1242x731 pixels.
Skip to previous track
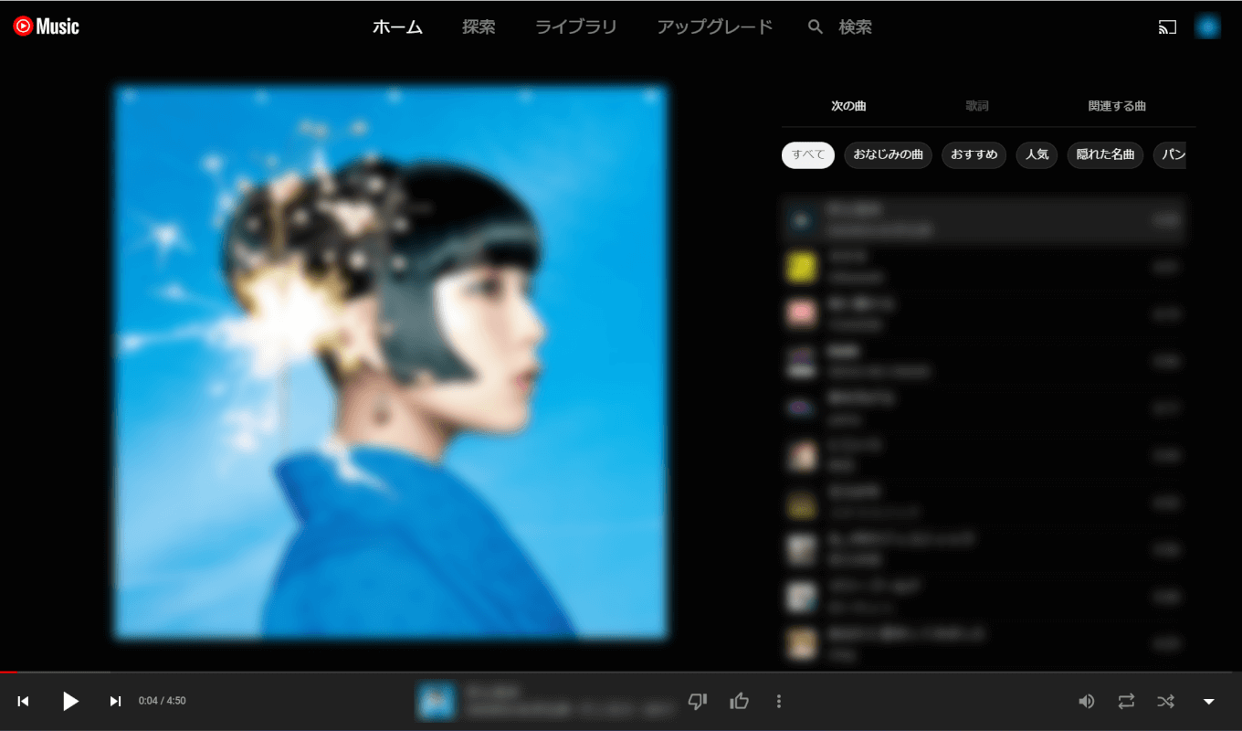(24, 701)
